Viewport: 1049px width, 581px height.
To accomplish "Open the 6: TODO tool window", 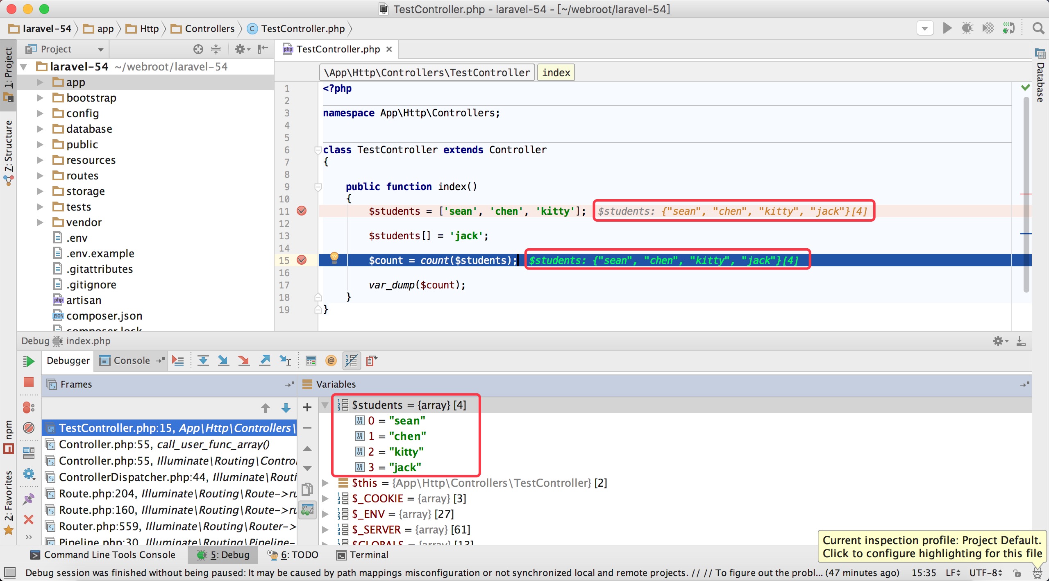I will (293, 555).
